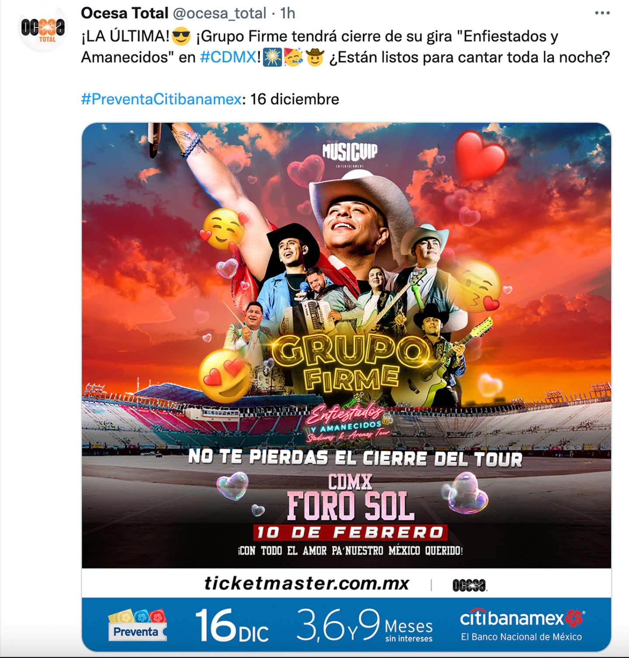Click the Citibanamex logo in the banner
This screenshot has height=658, width=629.
(x=522, y=625)
